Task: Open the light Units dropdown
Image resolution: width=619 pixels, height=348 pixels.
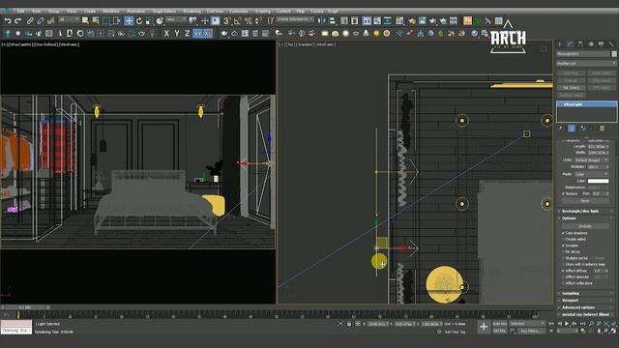Action: click(x=591, y=159)
